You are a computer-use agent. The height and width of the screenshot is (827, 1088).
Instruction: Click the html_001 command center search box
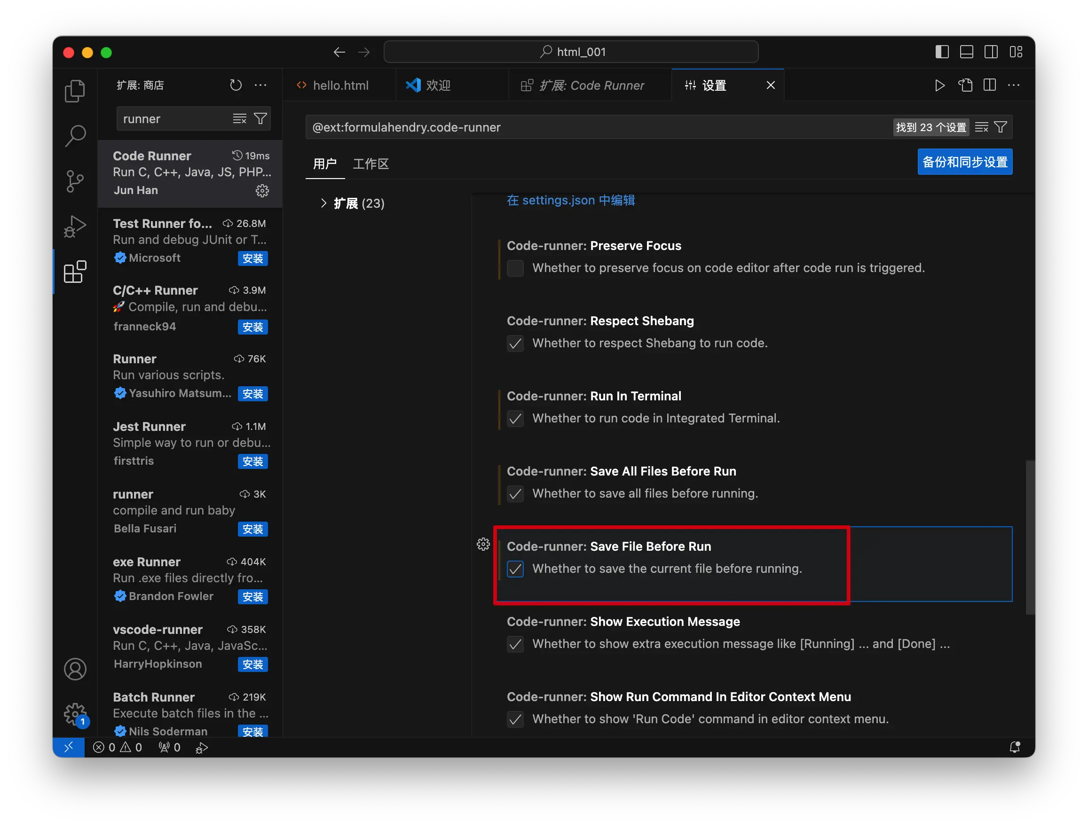(570, 52)
